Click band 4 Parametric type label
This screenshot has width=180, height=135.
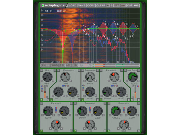(111, 70)
